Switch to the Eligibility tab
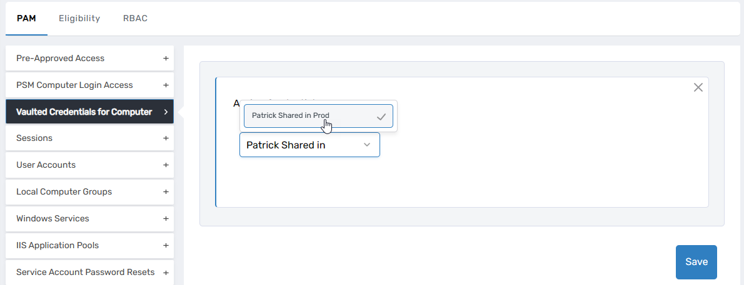This screenshot has height=285, width=744. point(79,18)
